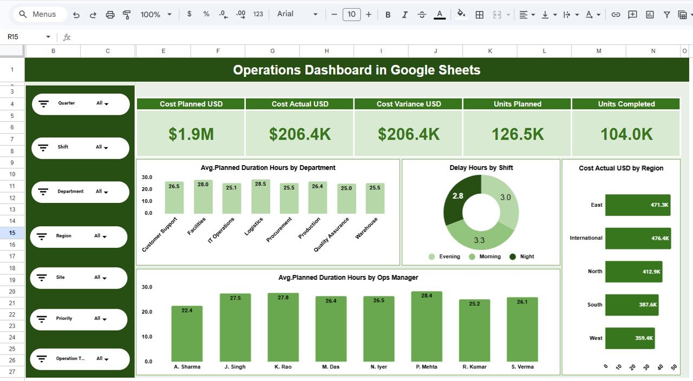Create a filter

tap(666, 15)
